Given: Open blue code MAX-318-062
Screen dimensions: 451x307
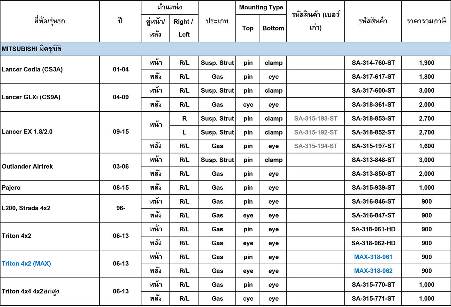Looking at the screenshot, I should pyautogui.click(x=373, y=271).
